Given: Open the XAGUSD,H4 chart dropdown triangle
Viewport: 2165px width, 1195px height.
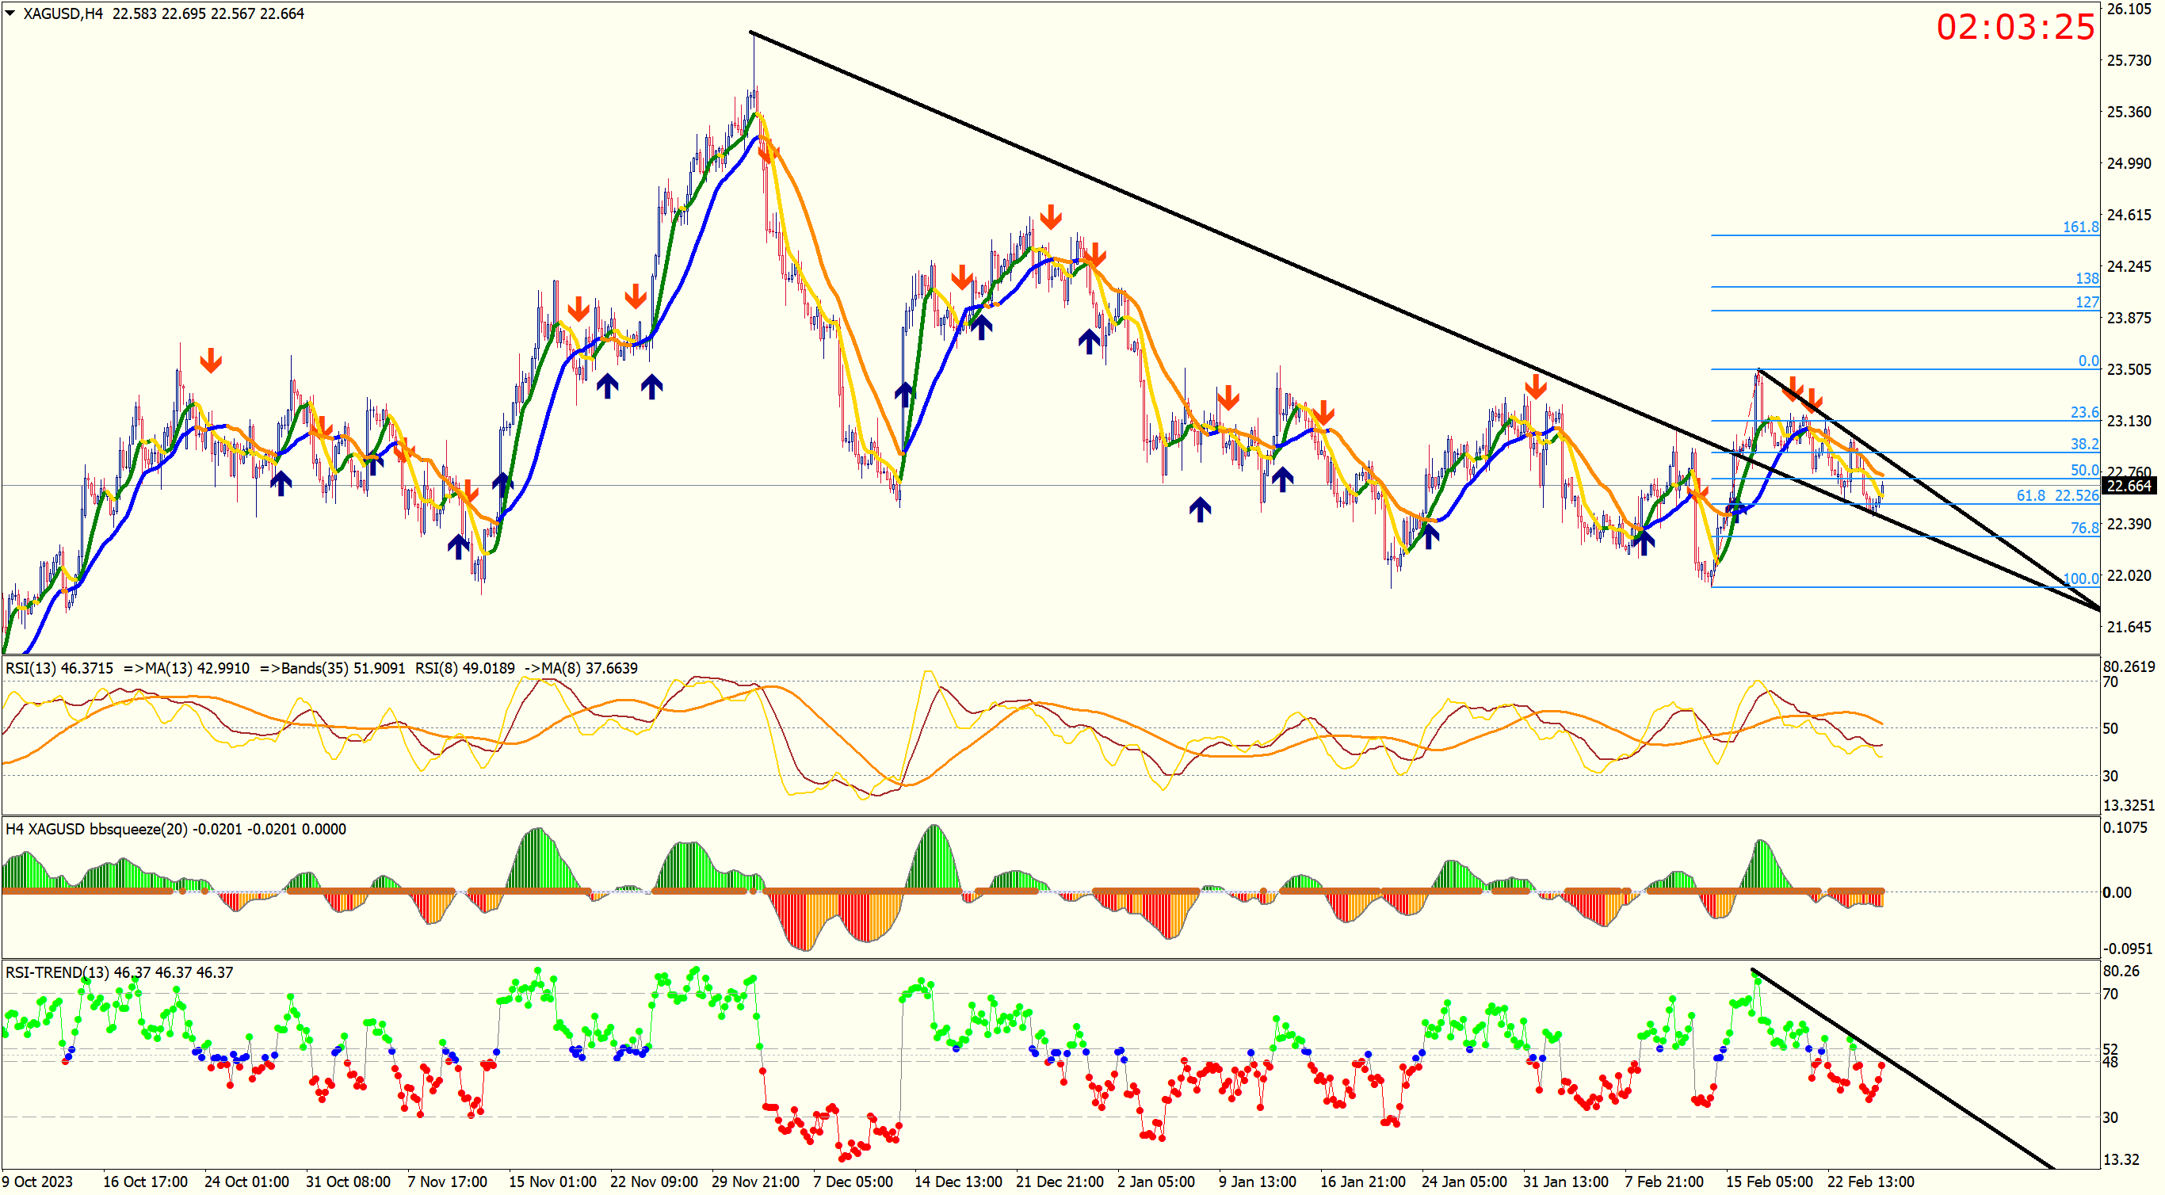Looking at the screenshot, I should click(10, 13).
